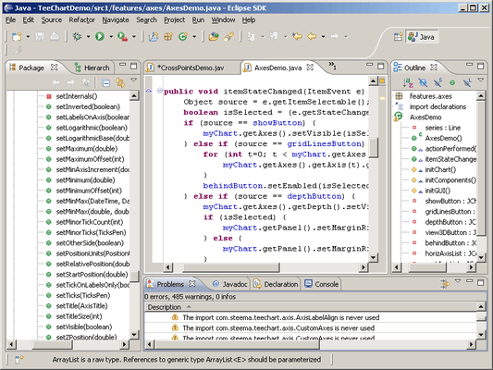Click the Open Type icon
493x370 pixels.
(x=214, y=37)
